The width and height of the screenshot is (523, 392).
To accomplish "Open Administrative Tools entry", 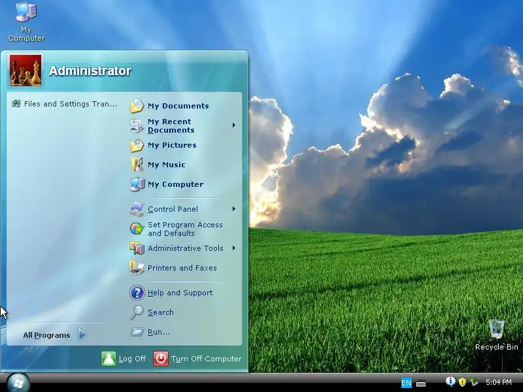I will (186, 248).
